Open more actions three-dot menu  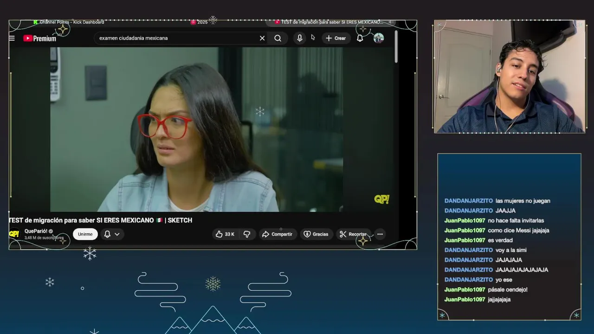[380, 234]
